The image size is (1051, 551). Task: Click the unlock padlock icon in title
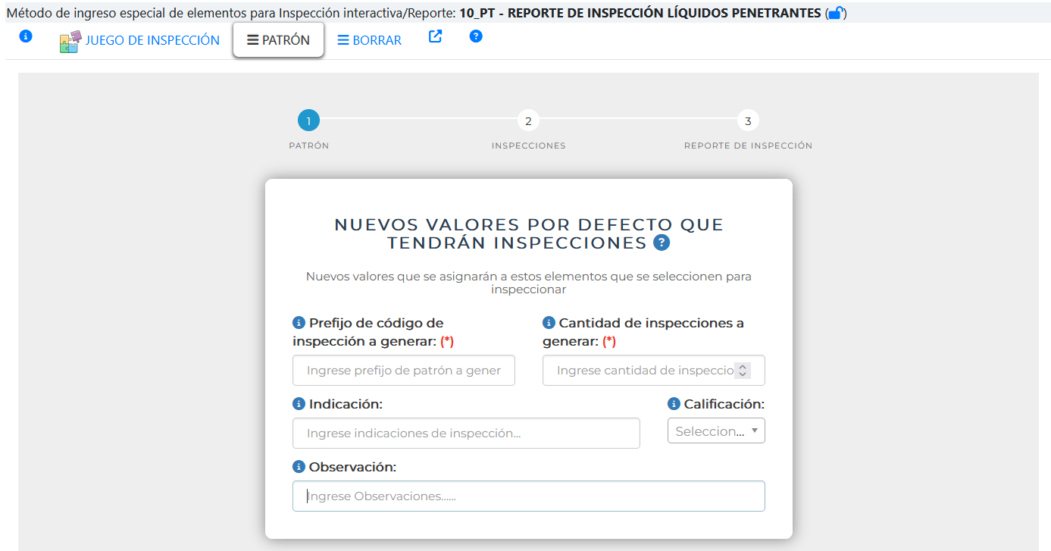click(835, 13)
